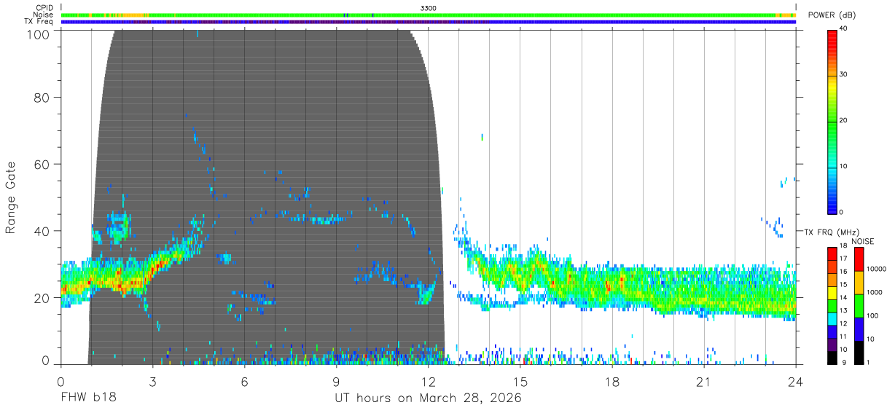The image size is (895, 413).
Task: Click the rainbow POWER colorbar gradient
Action: [832, 121]
